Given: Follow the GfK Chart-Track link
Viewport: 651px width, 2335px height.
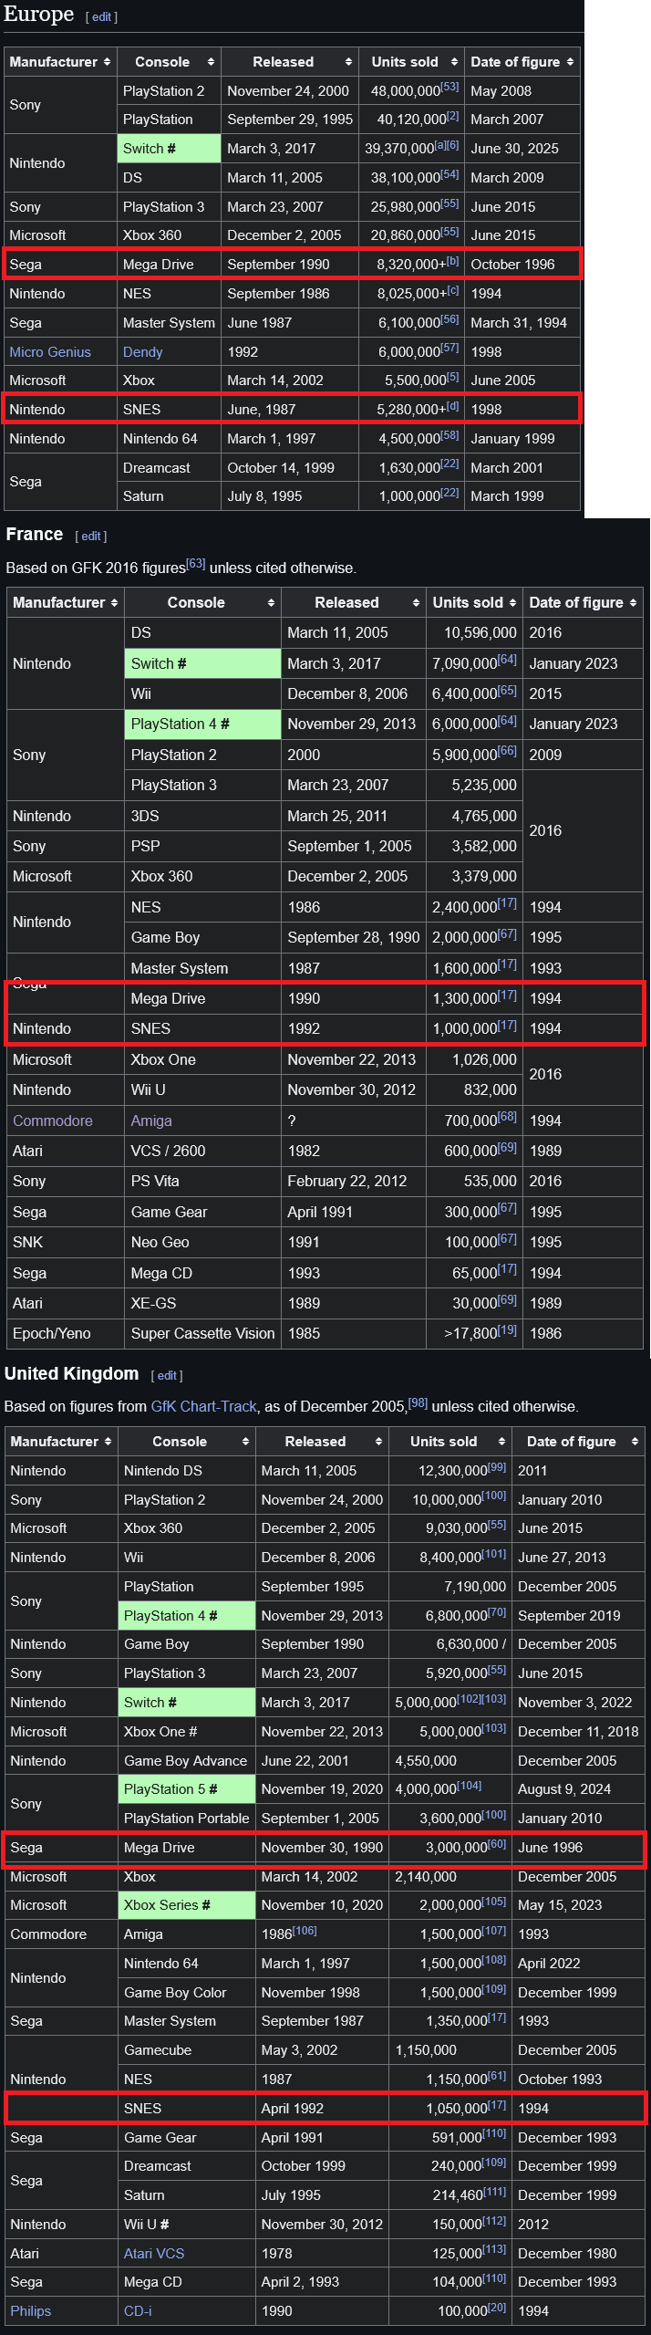Looking at the screenshot, I should pyautogui.click(x=204, y=1407).
